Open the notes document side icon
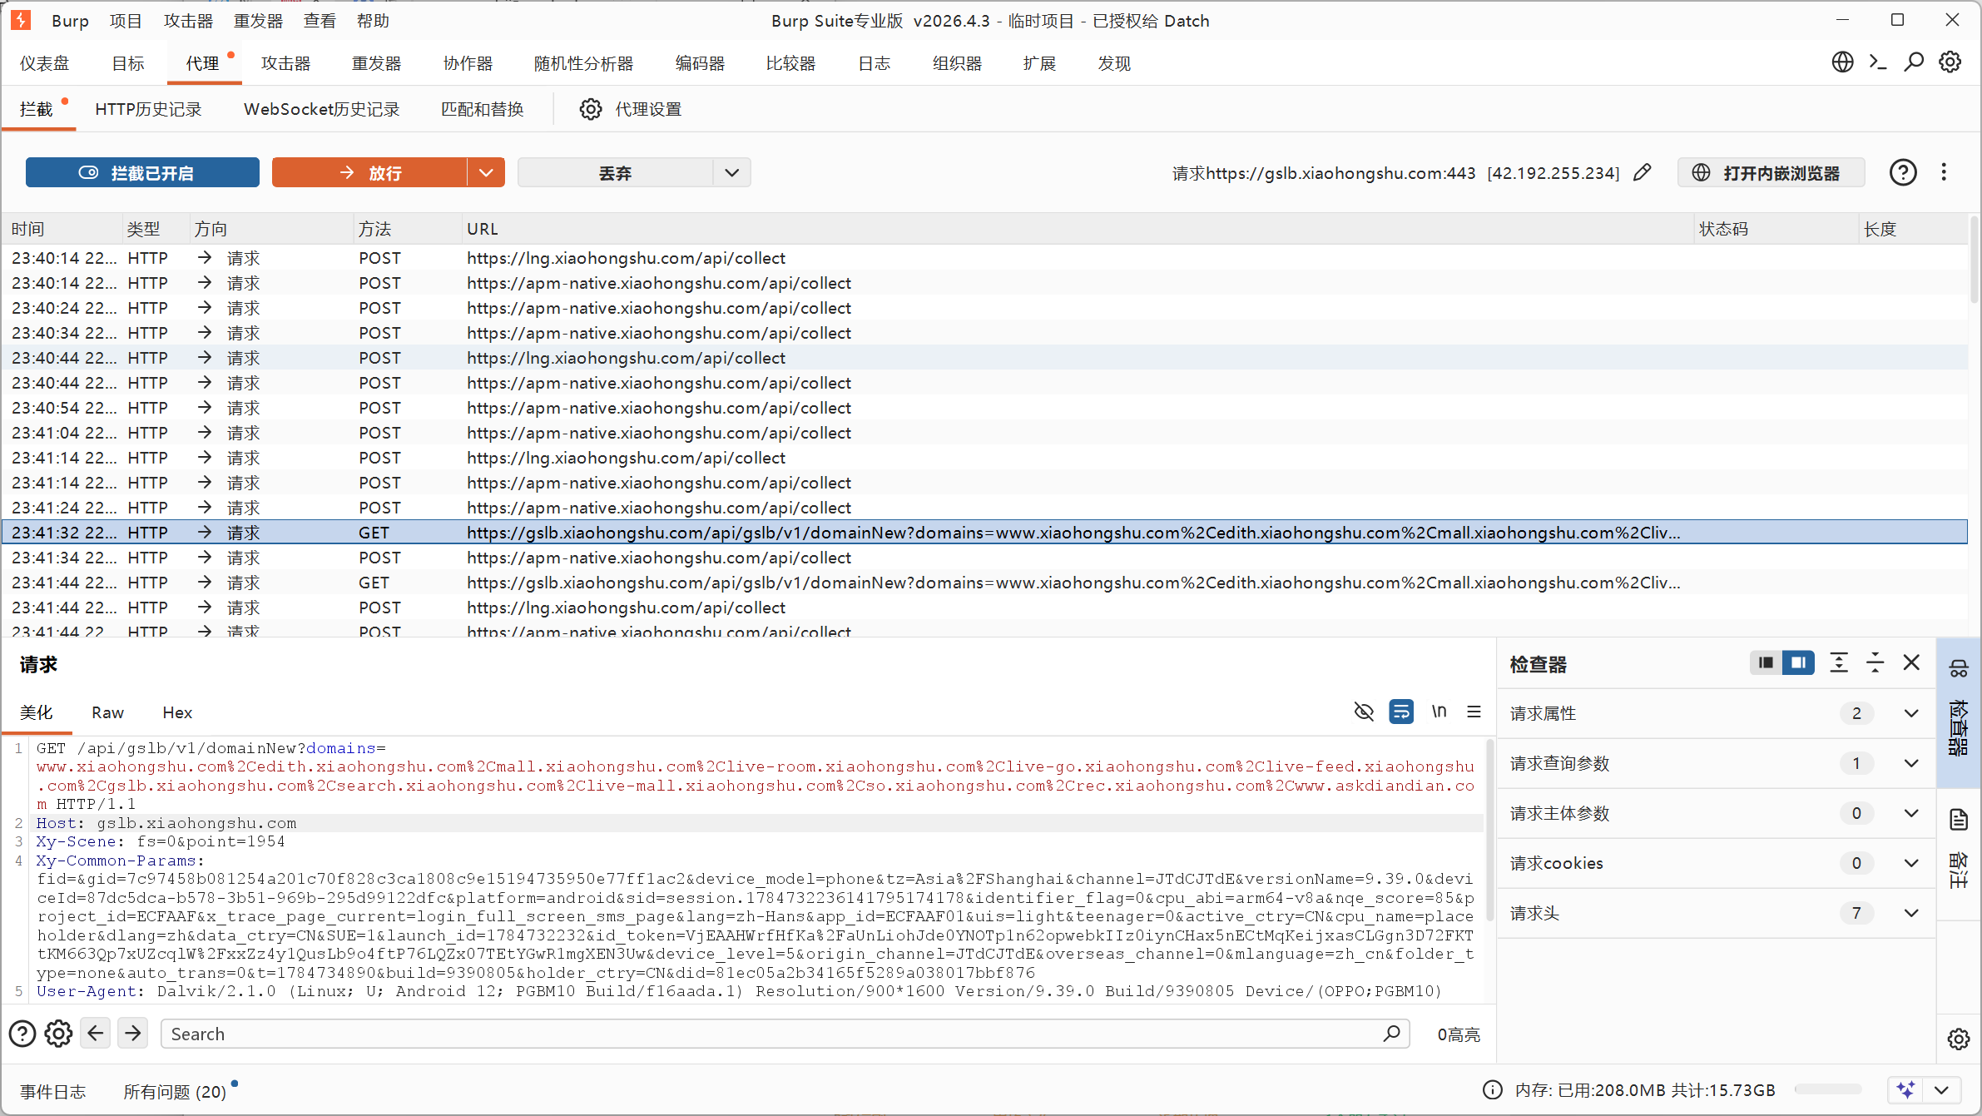This screenshot has width=1982, height=1116. pyautogui.click(x=1959, y=820)
